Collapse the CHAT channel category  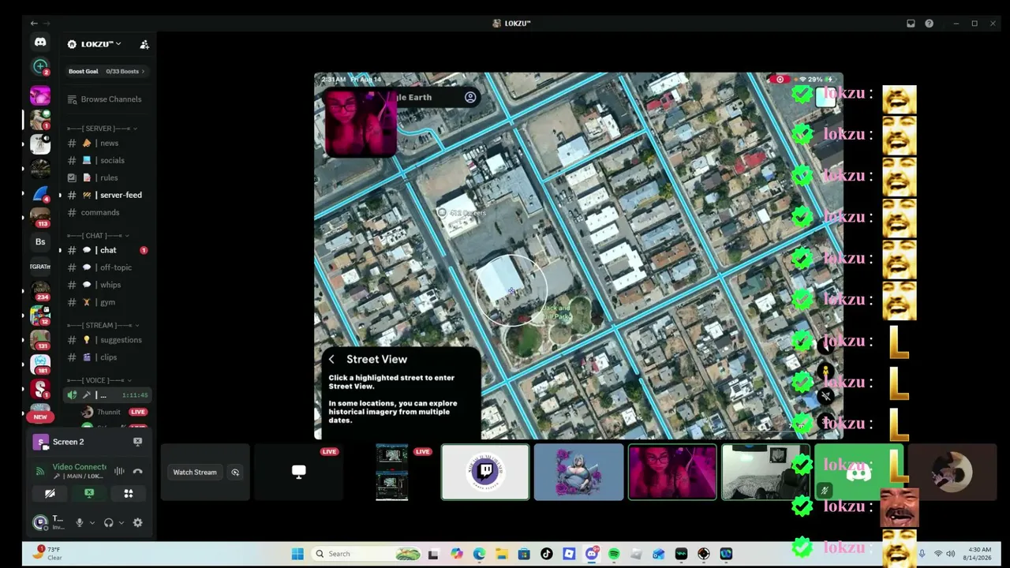(x=99, y=236)
